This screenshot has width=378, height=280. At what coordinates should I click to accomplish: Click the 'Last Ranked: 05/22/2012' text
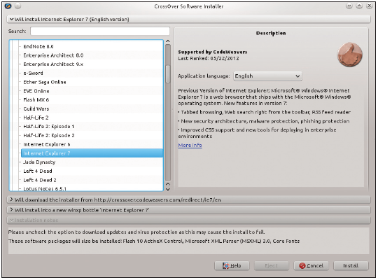click(x=209, y=58)
